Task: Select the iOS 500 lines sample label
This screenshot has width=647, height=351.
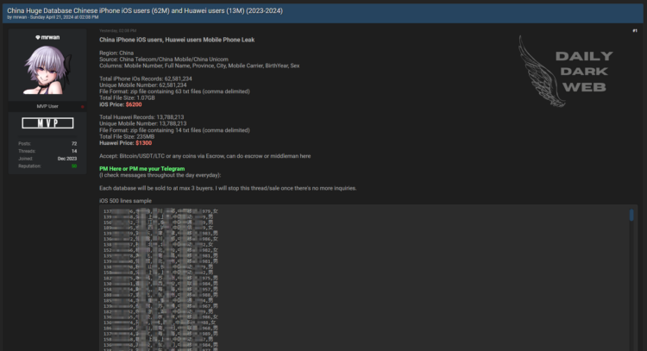Action: click(x=125, y=201)
